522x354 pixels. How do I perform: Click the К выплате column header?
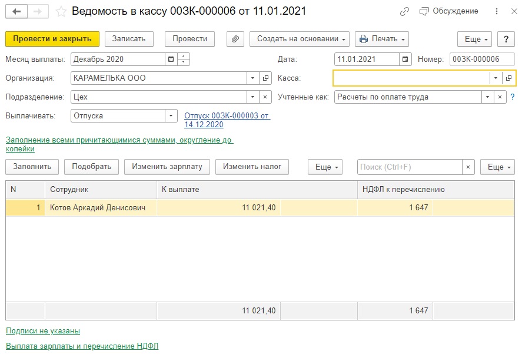(x=257, y=190)
